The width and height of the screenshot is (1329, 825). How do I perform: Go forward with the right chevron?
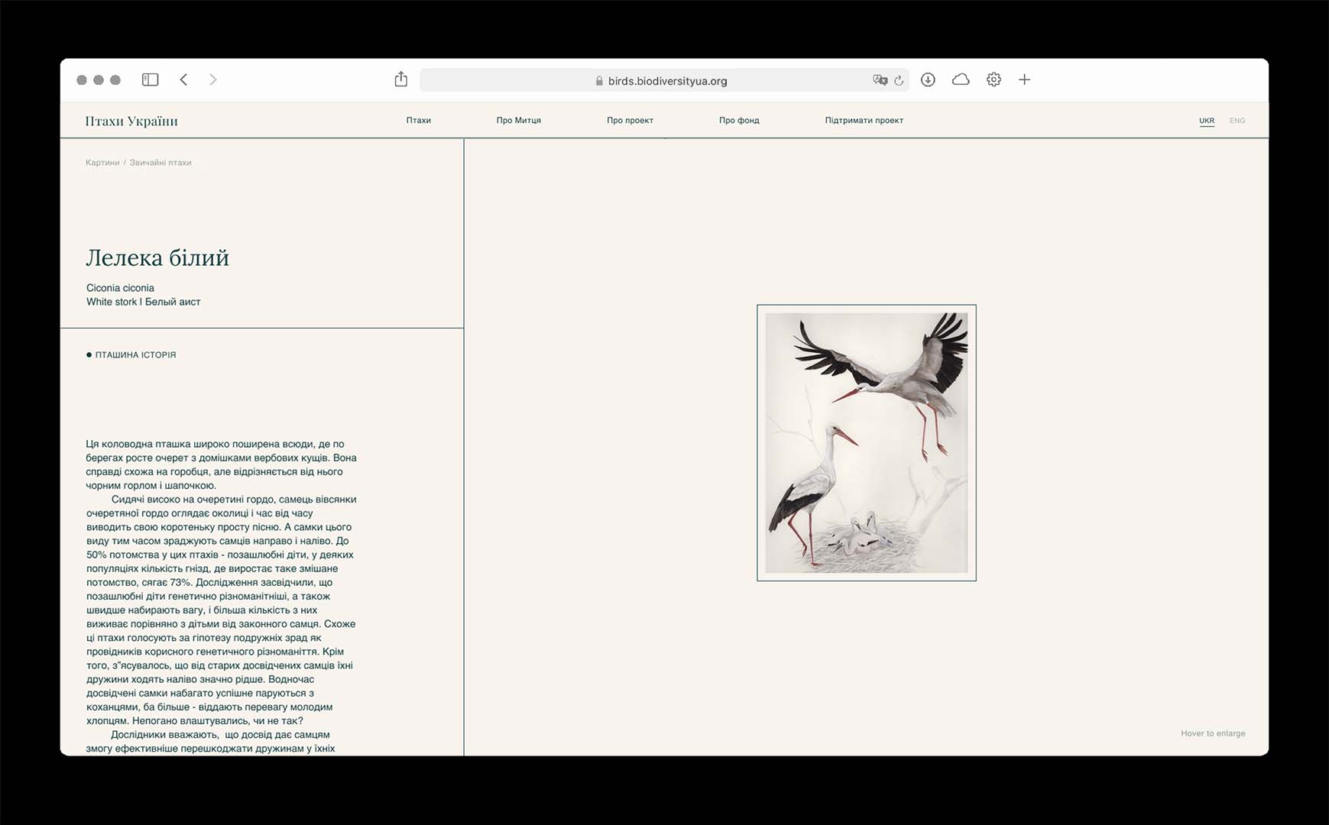tap(213, 79)
